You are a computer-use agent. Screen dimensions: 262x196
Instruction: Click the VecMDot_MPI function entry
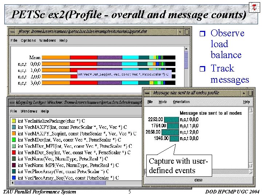tap(75, 146)
